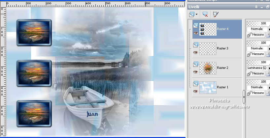Open the new layer type dropdown arrow
Viewport: 270px width, 138px height.
tap(196, 14)
